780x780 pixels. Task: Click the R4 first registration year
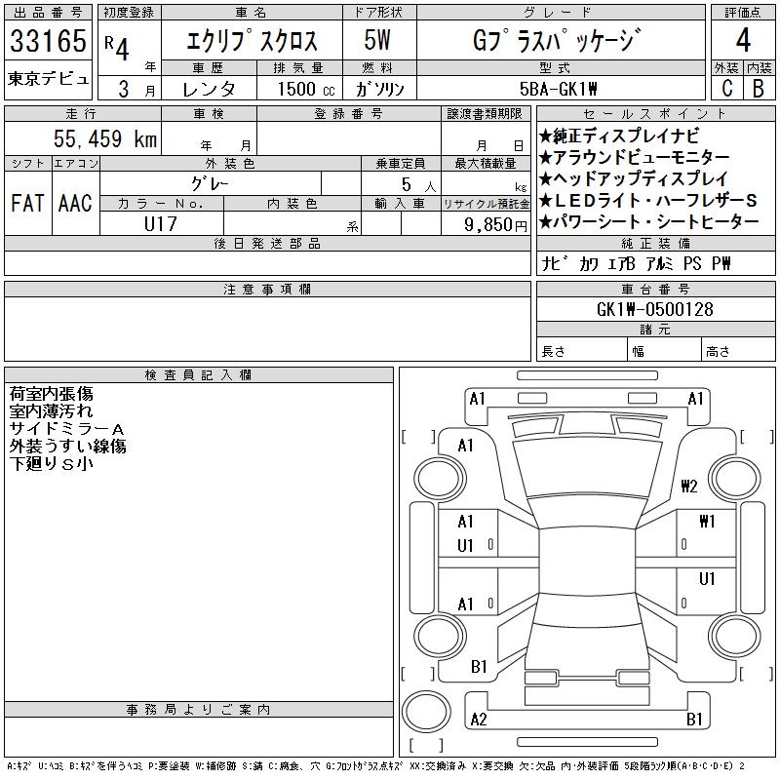click(117, 47)
